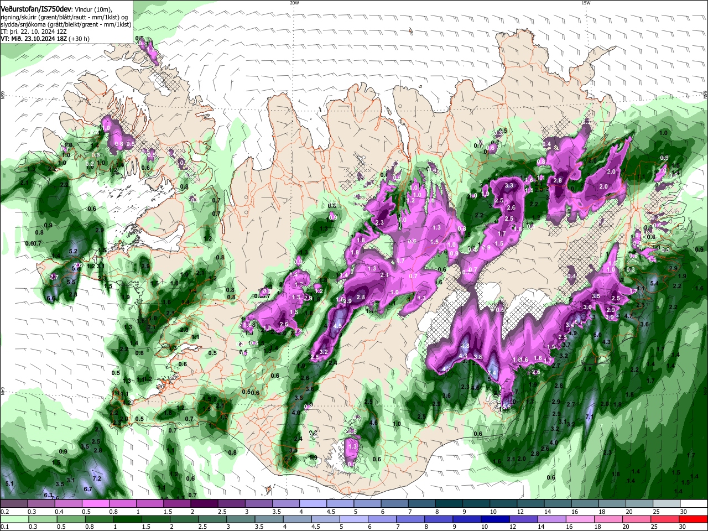Click the green 0.8 swatch, lower legend row

point(99,519)
